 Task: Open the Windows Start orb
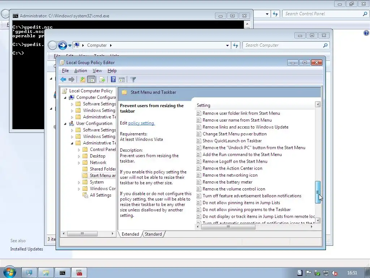pos(9,272)
